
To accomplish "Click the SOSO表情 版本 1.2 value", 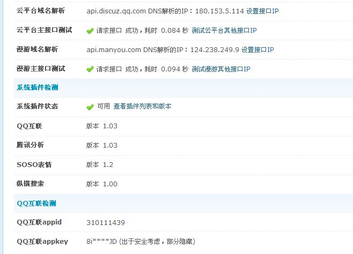I will pos(99,165).
